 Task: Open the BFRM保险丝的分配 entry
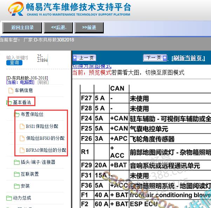click(x=46, y=150)
